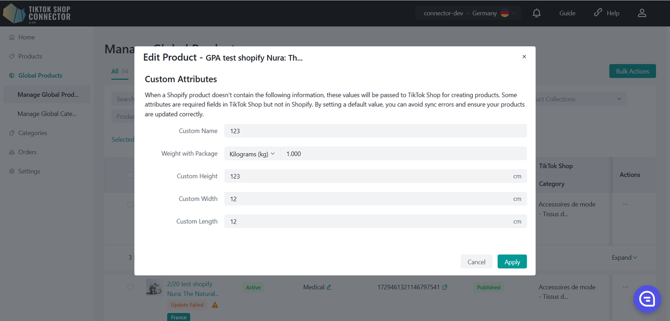Open the chat support bubble
670x321 pixels.
[x=647, y=299]
